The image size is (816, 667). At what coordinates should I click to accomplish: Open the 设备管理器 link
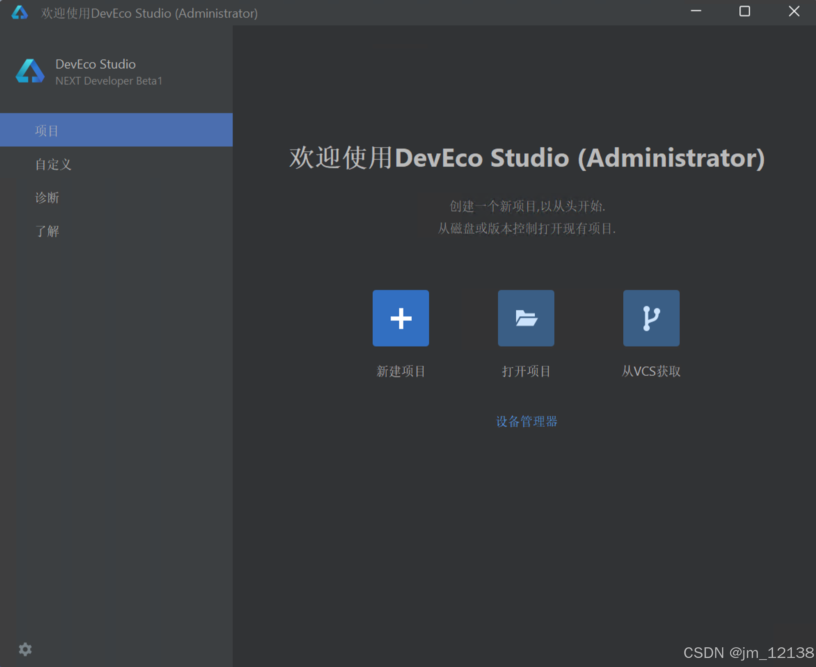click(527, 421)
